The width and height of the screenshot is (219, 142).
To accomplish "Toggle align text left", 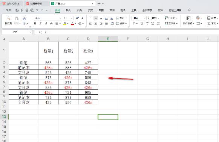I will pos(90,24).
